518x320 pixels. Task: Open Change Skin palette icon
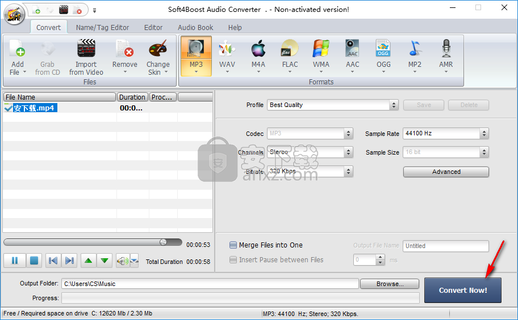[x=158, y=49]
